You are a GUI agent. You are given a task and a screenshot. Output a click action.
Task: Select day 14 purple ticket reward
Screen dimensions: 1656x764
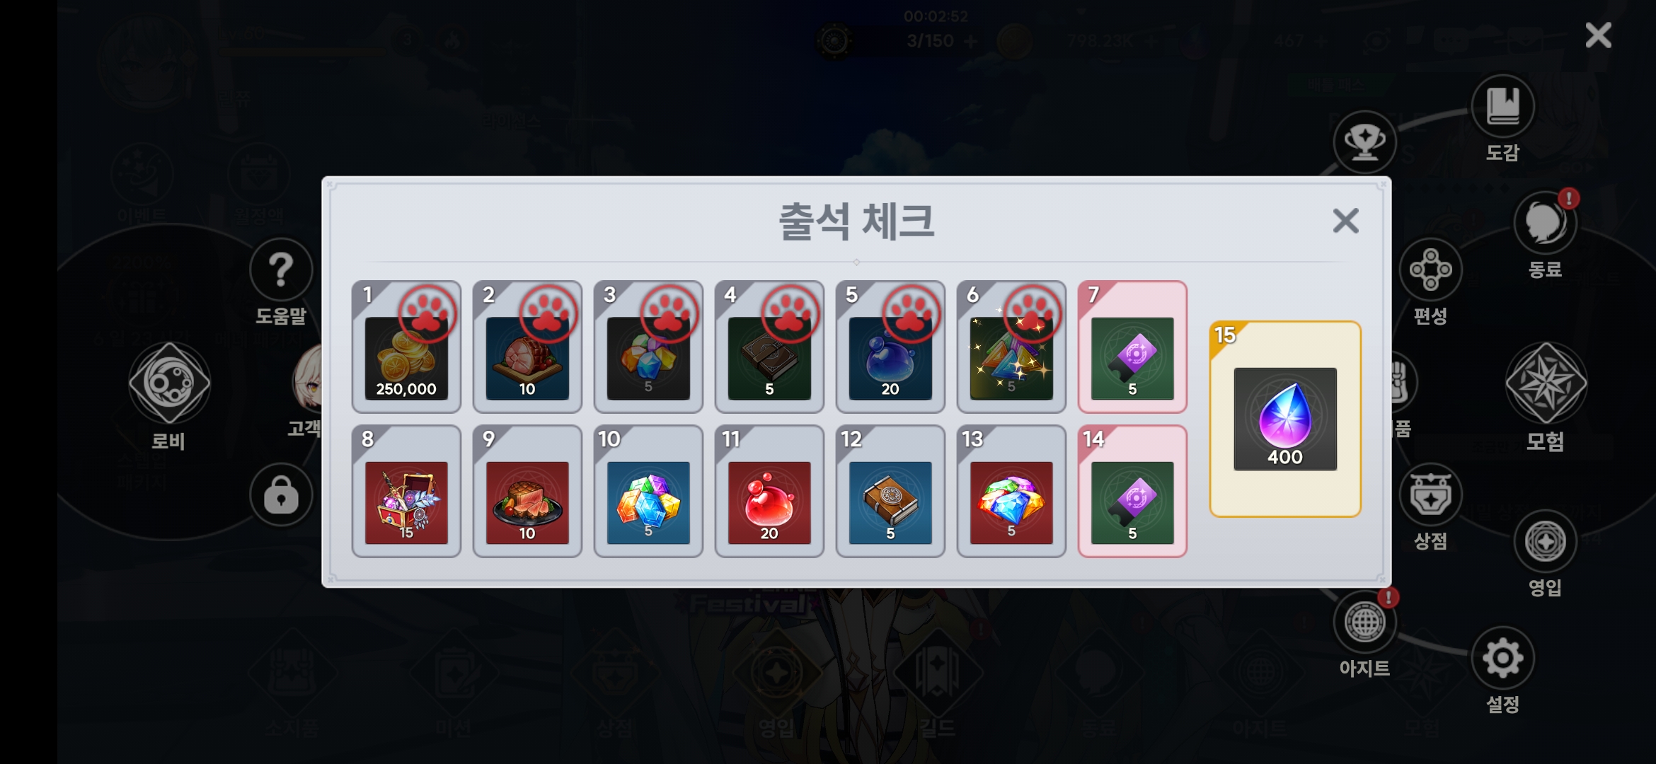[1132, 491]
